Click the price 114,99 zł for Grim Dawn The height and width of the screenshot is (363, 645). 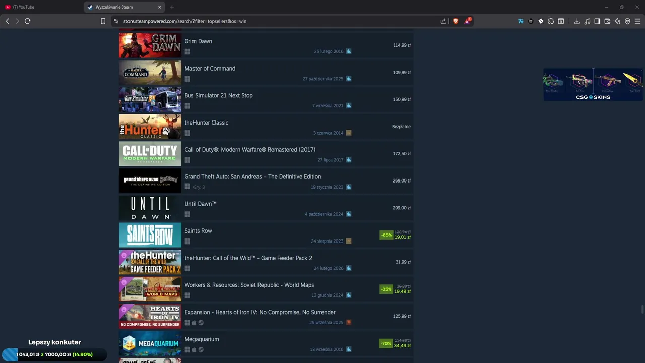(402, 45)
